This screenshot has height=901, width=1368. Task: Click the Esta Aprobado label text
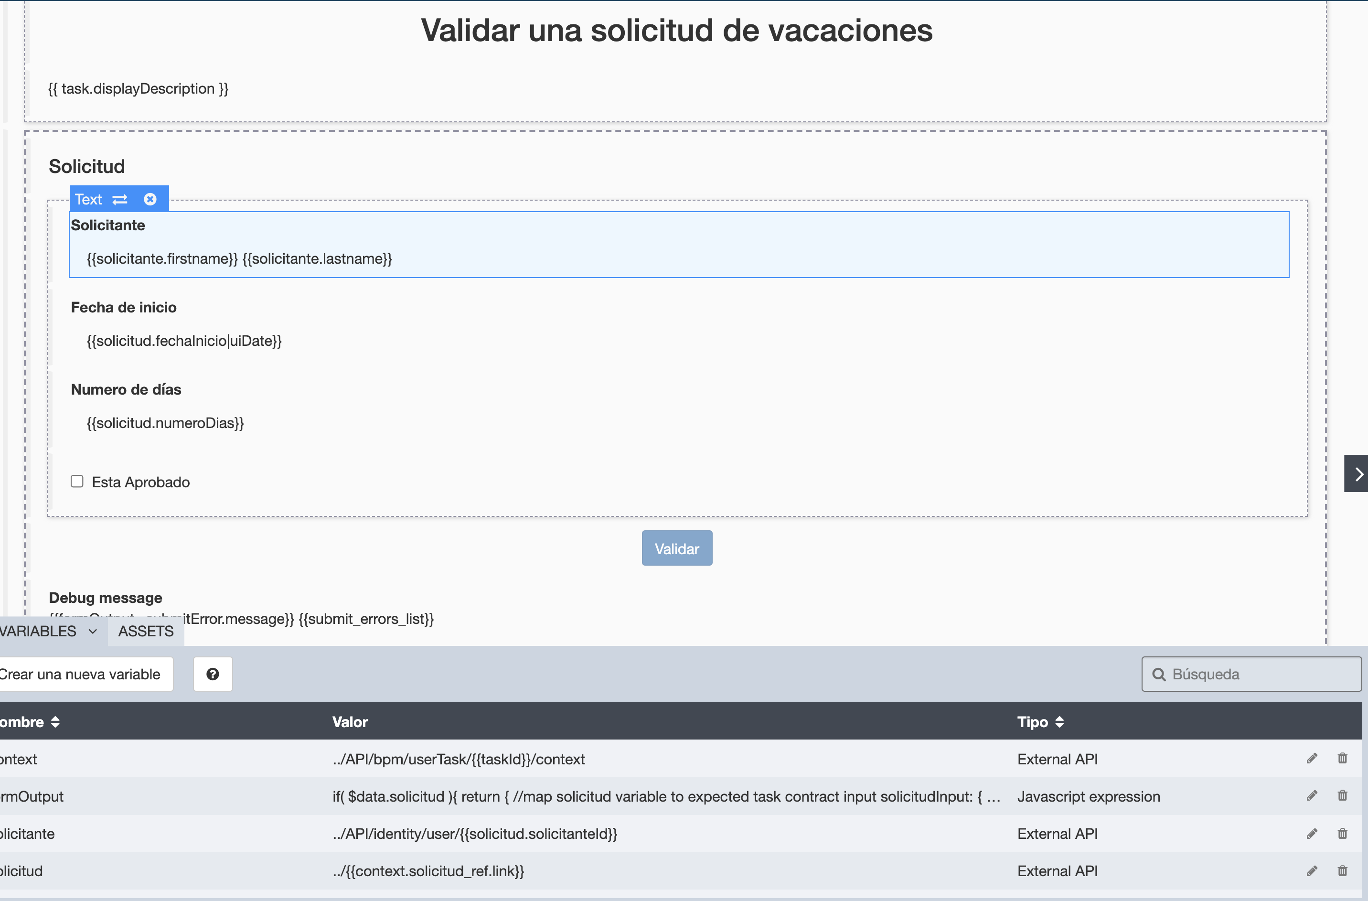141,482
